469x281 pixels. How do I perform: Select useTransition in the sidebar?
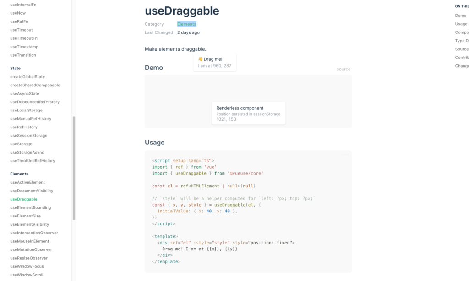[x=23, y=55]
